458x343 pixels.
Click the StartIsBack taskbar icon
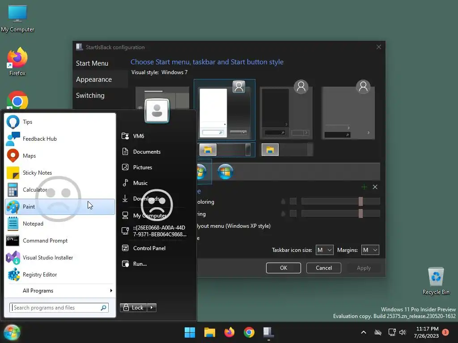(x=269, y=332)
